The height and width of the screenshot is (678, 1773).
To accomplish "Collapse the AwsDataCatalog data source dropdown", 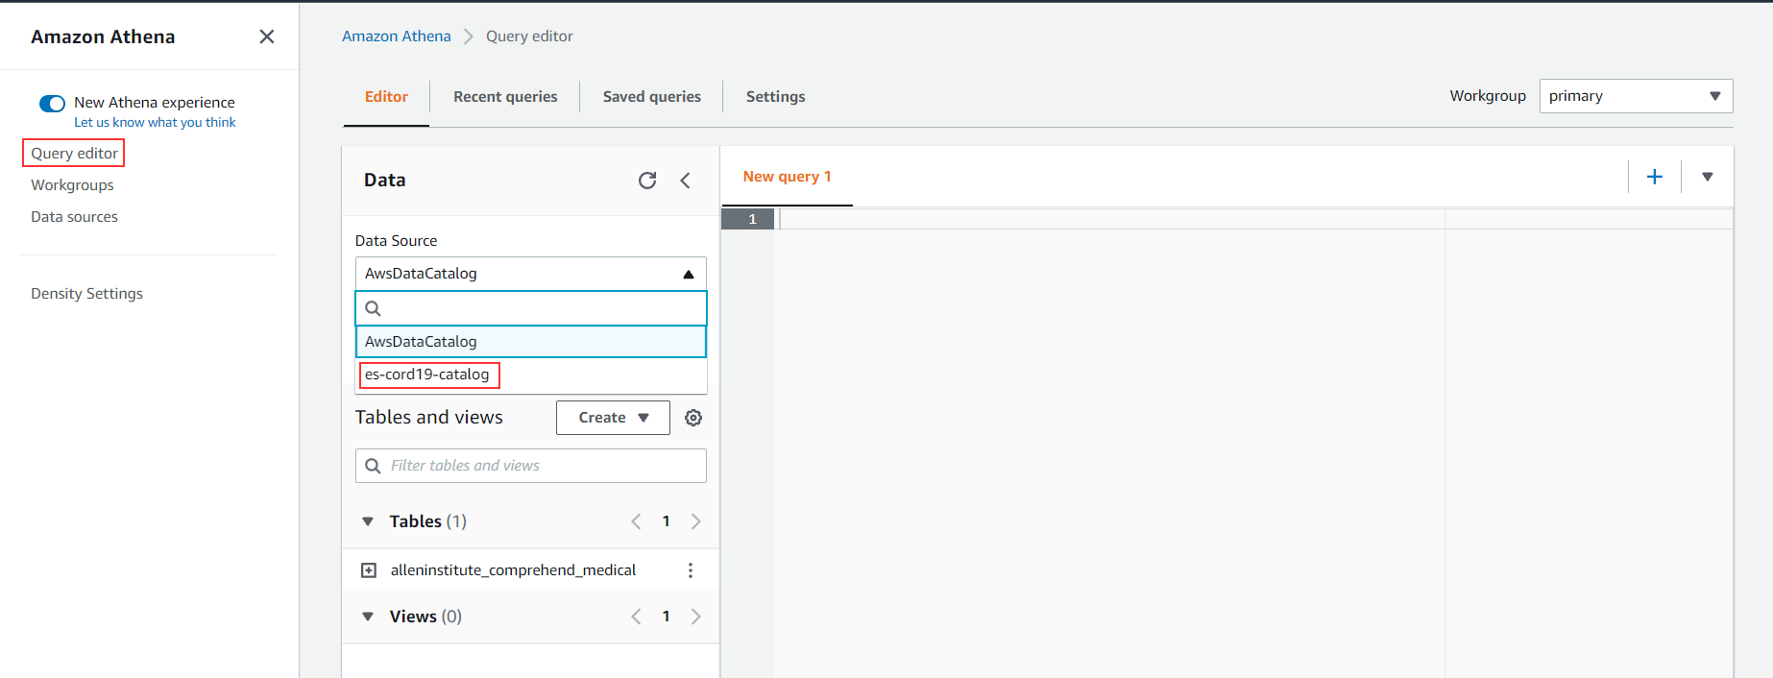I will [x=530, y=274].
